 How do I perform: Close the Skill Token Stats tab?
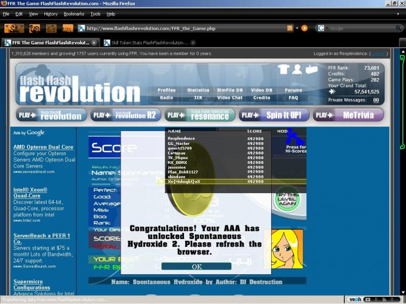click(x=193, y=43)
